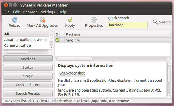Click the Get Screenshot button
This screenshot has width=174, height=106.
72,73
